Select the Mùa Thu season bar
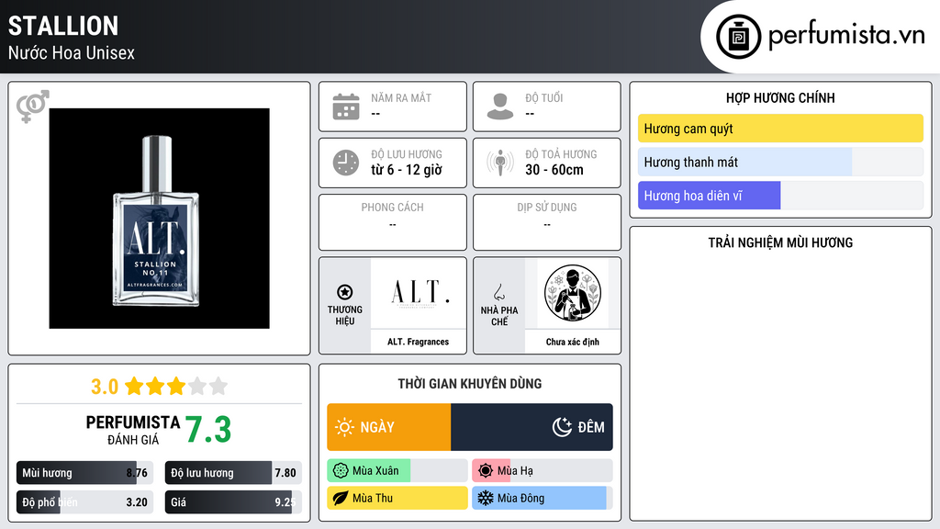This screenshot has width=940, height=529. pyautogui.click(x=397, y=498)
